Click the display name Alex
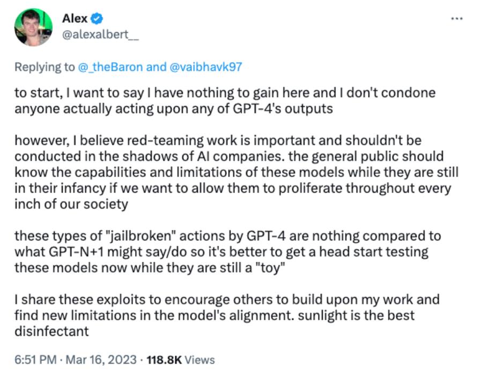The image size is (481, 375). pos(75,19)
